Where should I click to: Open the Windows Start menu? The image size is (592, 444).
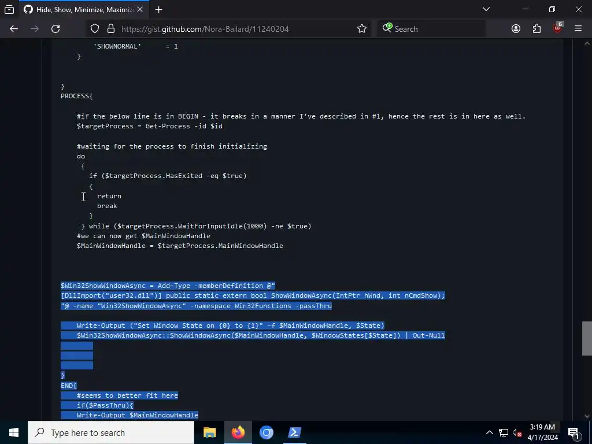tap(14, 432)
